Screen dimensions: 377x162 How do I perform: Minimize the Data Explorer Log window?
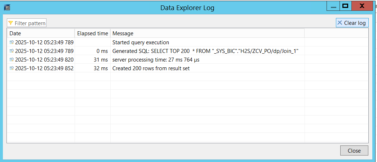tap(334, 6)
